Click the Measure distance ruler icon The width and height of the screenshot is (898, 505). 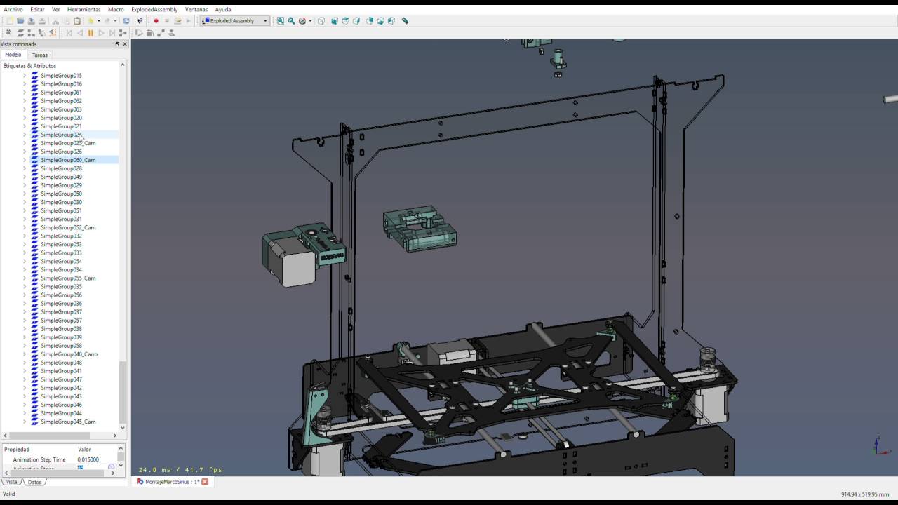(x=405, y=21)
